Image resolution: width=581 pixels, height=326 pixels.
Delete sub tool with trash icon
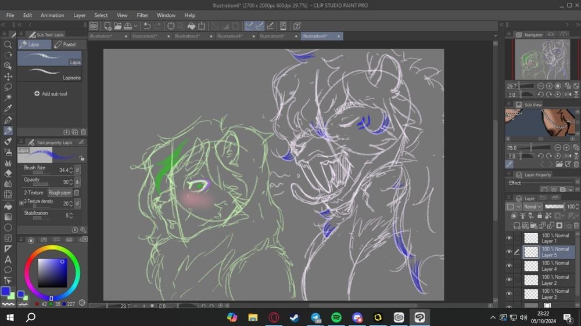(x=83, y=132)
